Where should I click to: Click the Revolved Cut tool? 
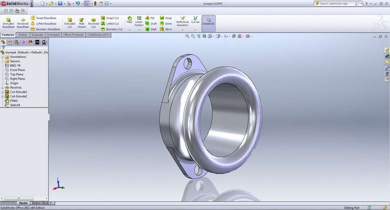point(93,23)
